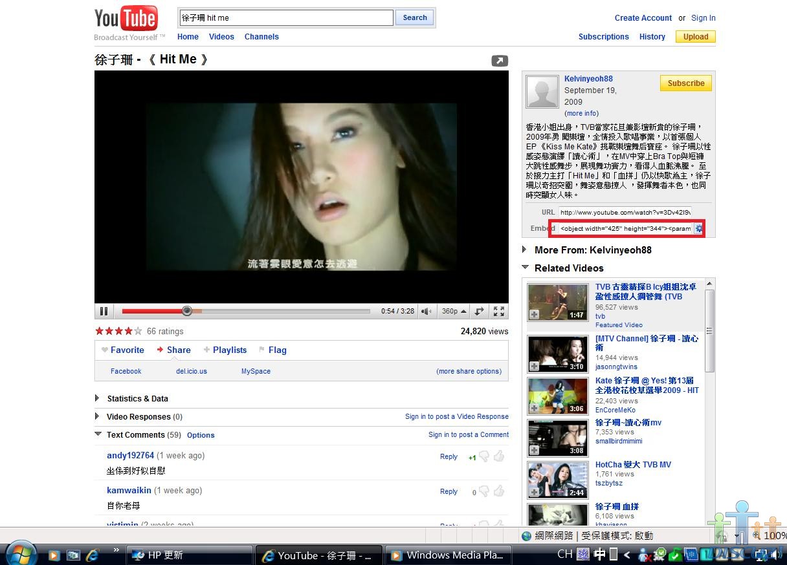Seek to a later point on progress bar
The height and width of the screenshot is (565, 787).
tap(285, 311)
